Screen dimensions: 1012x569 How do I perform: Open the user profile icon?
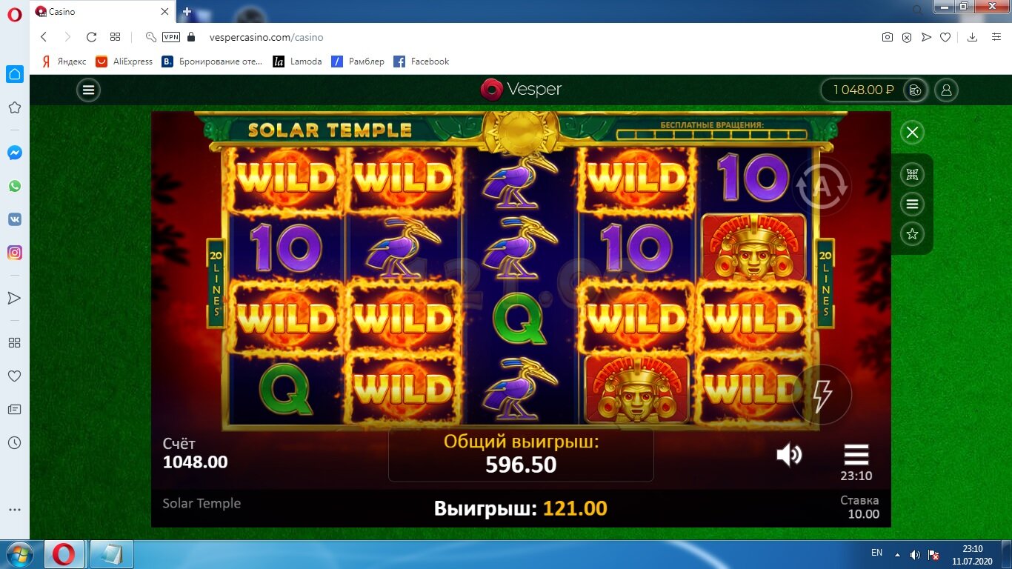(946, 90)
